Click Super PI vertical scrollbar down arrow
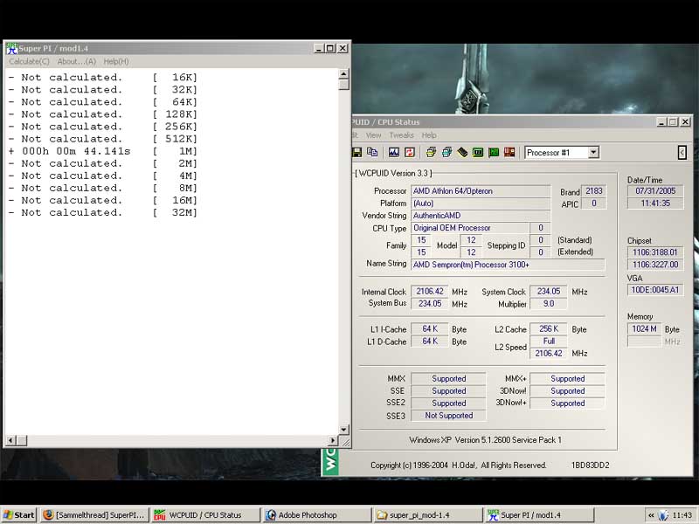The height and width of the screenshot is (524, 699). (343, 430)
